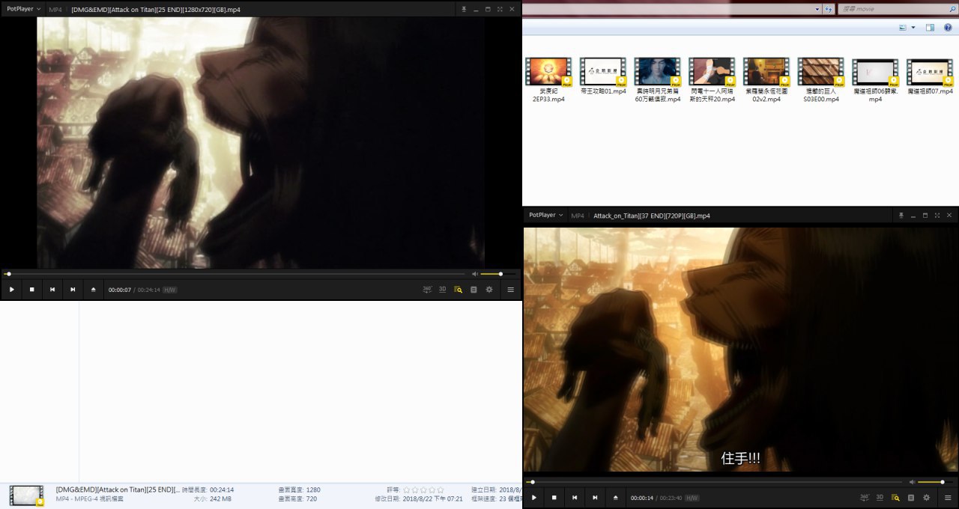Open control panel gear in 25 END player
The height and width of the screenshot is (509, 959).
pos(489,289)
